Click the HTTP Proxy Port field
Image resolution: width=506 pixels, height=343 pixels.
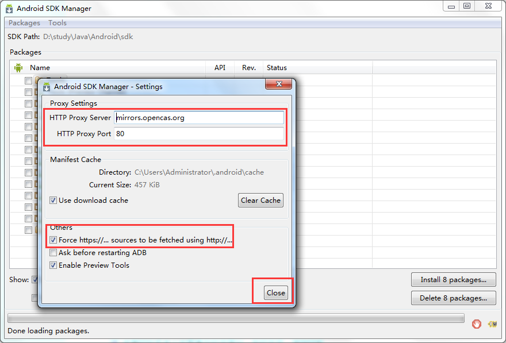(x=199, y=133)
